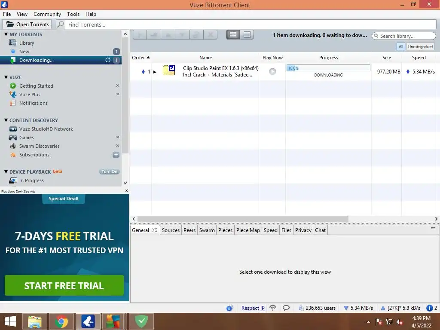Select the Downloading... sidebar entry
The image size is (440, 330).
tap(61, 60)
